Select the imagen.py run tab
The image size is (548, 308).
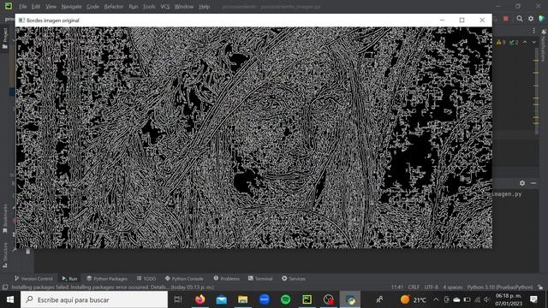507,194
